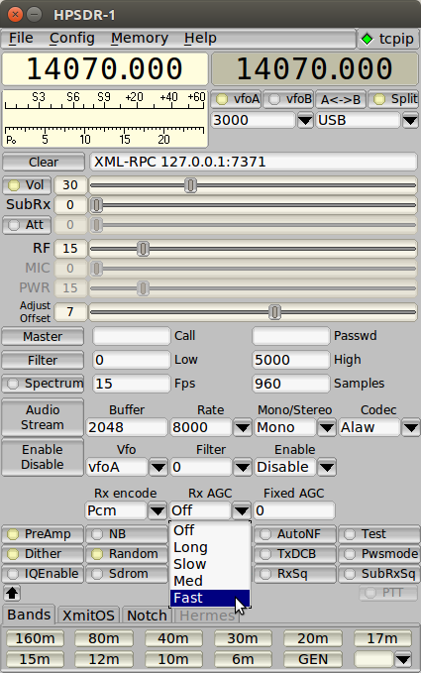Viewport: 421px width, 673px height.
Task: Toggle the IQEnable button
Action: point(43,574)
